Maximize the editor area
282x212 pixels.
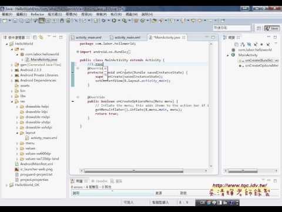point(213,37)
